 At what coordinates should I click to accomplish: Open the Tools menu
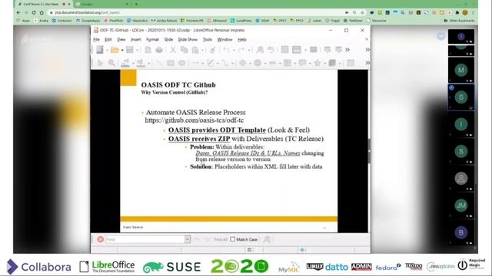[x=208, y=40]
